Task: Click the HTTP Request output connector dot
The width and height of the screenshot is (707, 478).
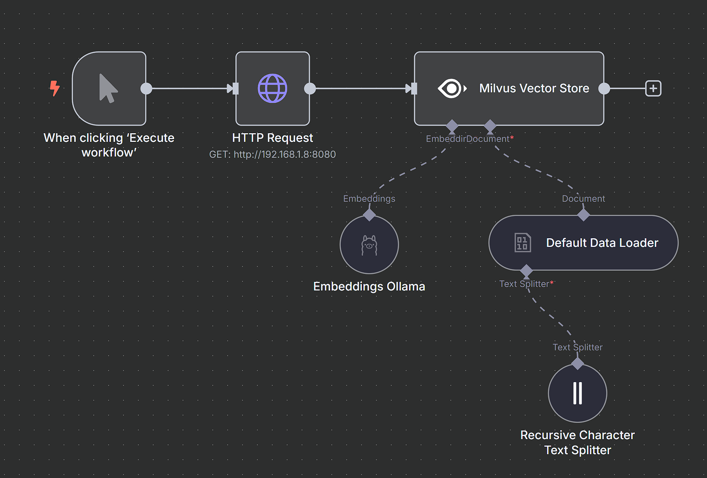Action: [310, 88]
